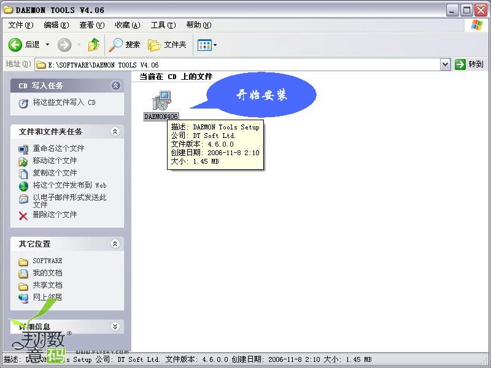Click the Up one level folder icon
The height and width of the screenshot is (368, 491).
click(94, 45)
